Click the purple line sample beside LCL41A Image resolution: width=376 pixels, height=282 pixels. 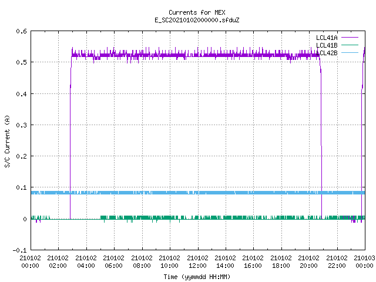click(x=350, y=38)
